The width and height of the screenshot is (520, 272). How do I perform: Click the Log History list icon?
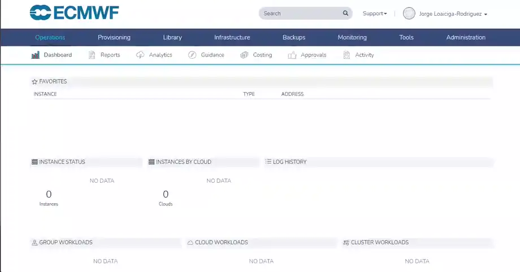tap(268, 161)
